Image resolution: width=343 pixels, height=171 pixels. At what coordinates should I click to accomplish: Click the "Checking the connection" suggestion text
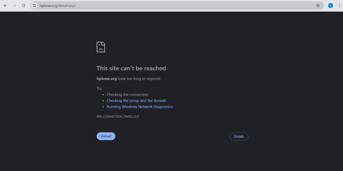point(127,95)
